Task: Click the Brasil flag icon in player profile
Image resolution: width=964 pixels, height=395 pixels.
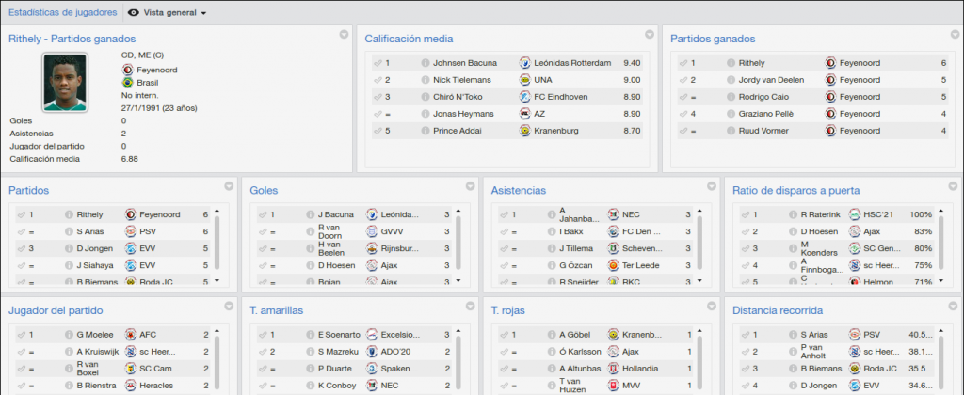Action: pyautogui.click(x=128, y=83)
